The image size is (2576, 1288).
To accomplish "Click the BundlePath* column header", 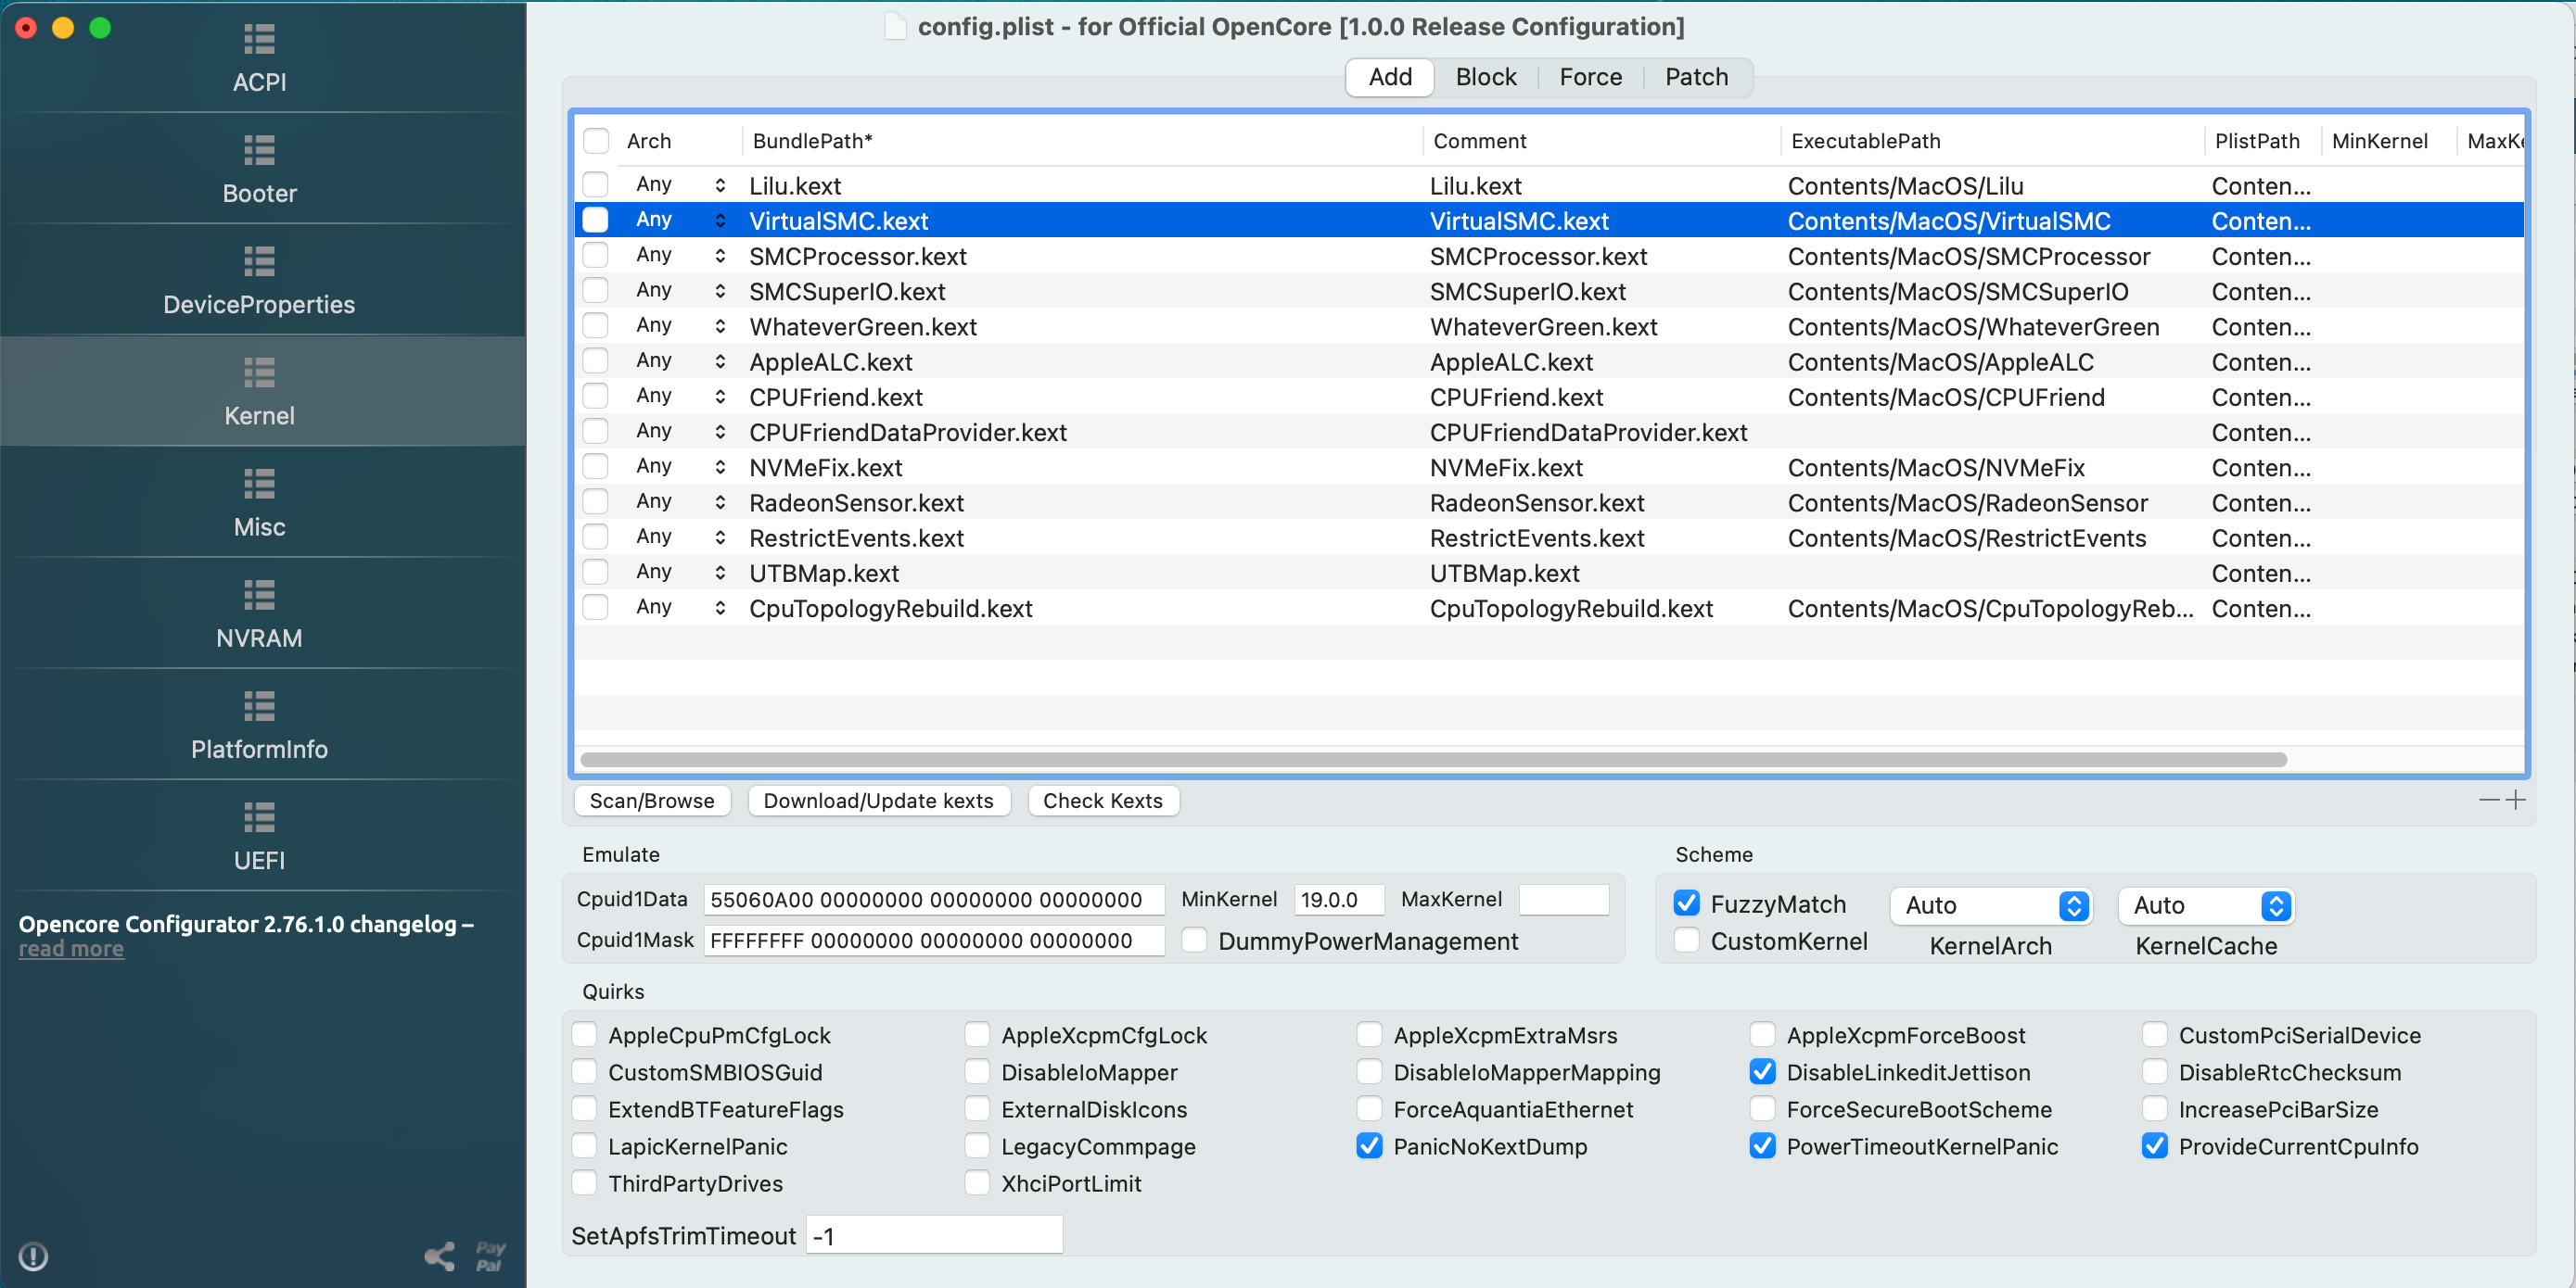I will coord(1082,141).
